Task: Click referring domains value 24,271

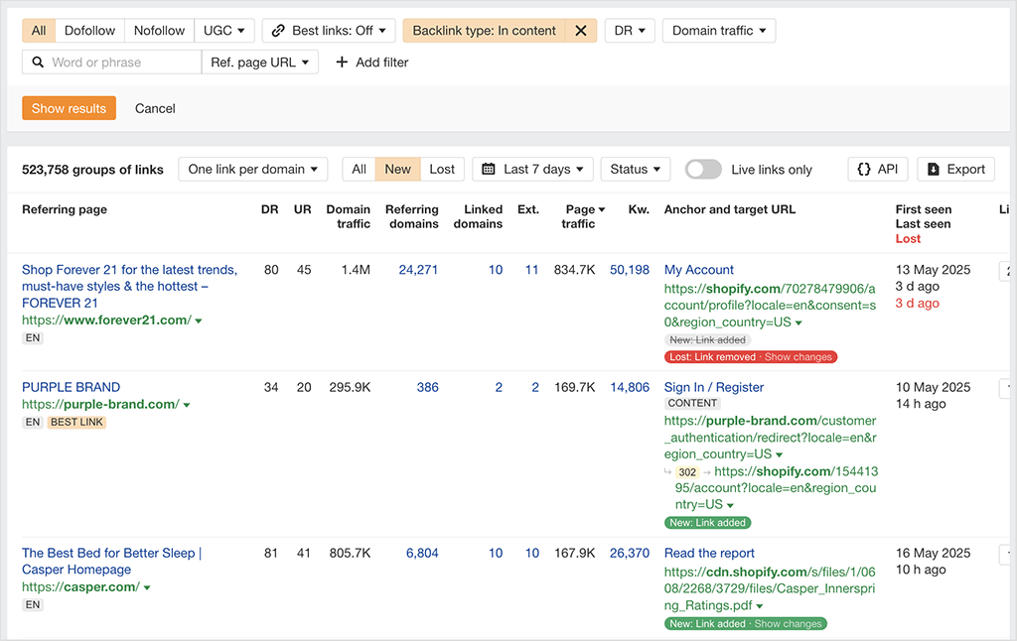Action: point(418,270)
